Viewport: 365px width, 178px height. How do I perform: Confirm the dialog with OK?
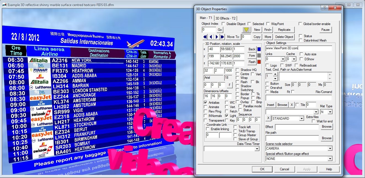coord(262,169)
